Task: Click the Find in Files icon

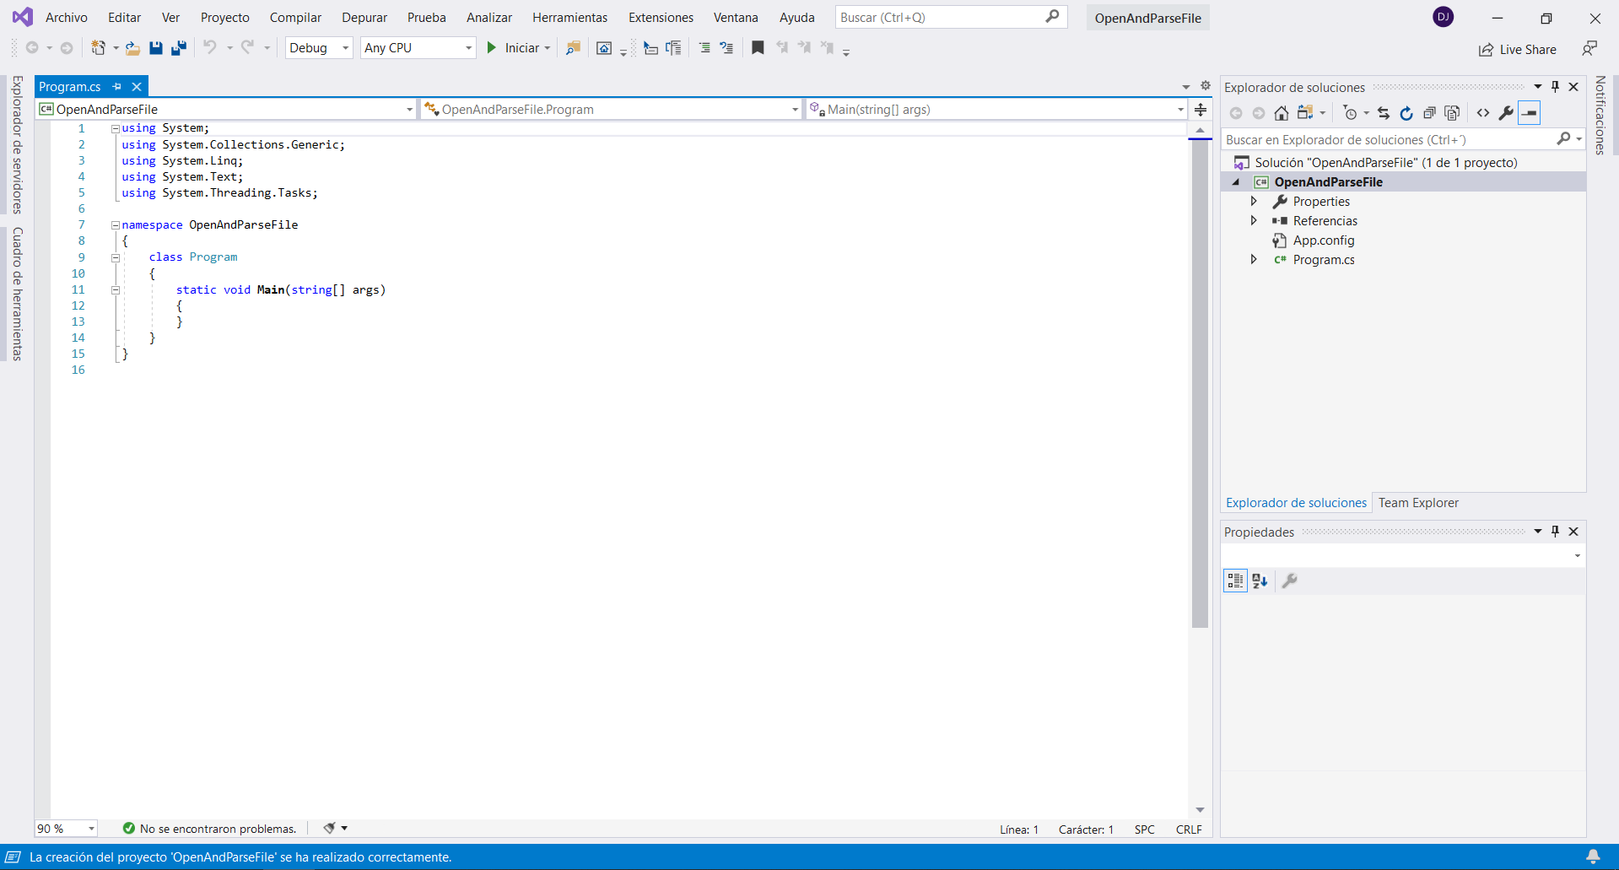Action: (573, 48)
